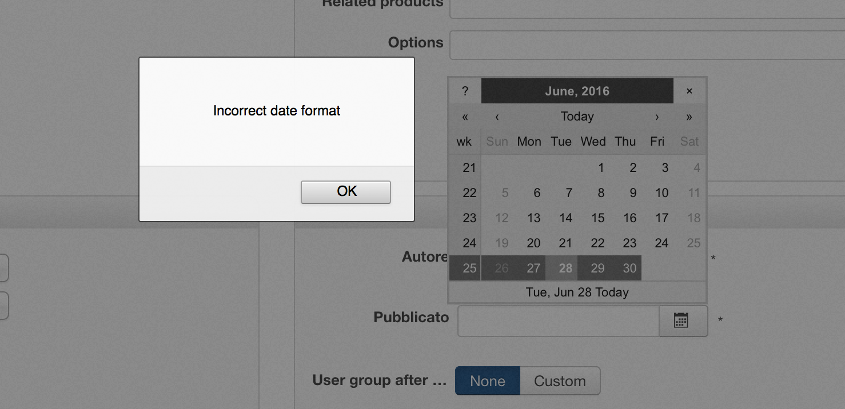Click the June, 2016 calendar title
Viewport: 845px width, 409px height.
577,91
